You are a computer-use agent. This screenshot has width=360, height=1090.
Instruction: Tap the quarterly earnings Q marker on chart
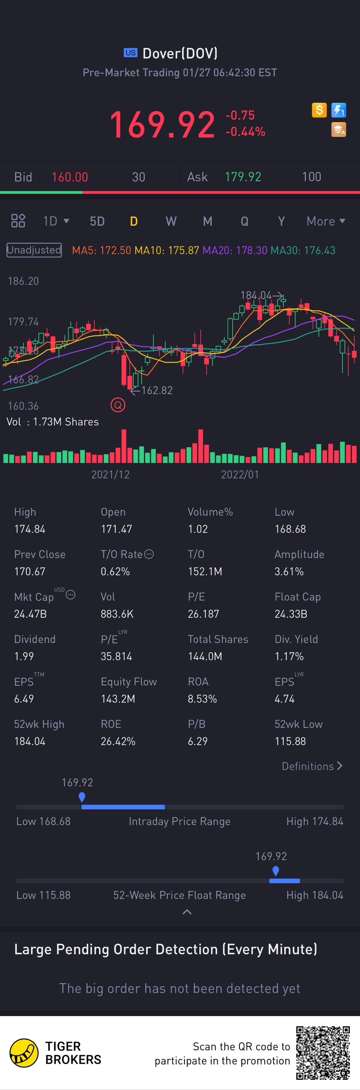coord(118,405)
